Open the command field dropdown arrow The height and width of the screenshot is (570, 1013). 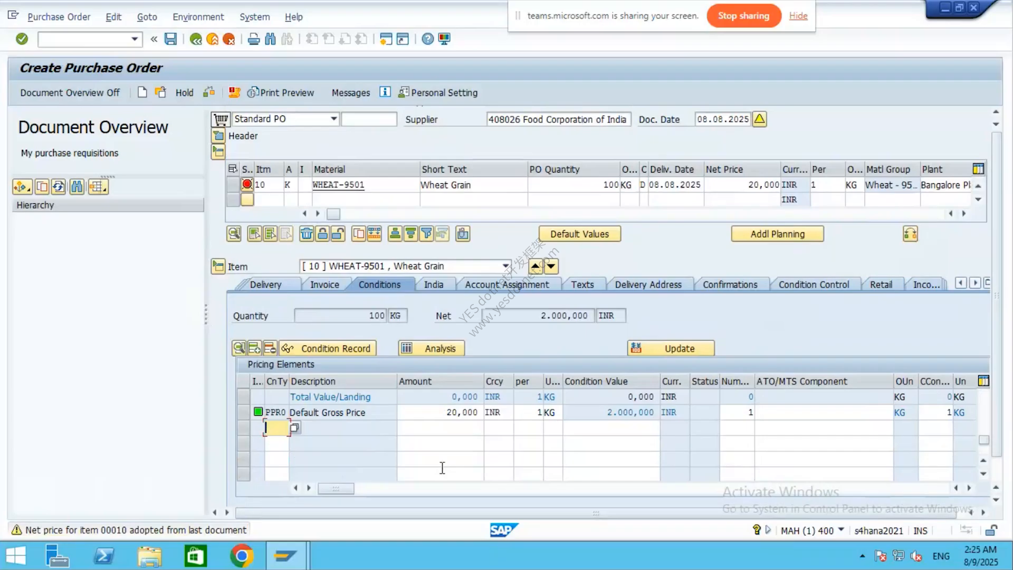135,39
